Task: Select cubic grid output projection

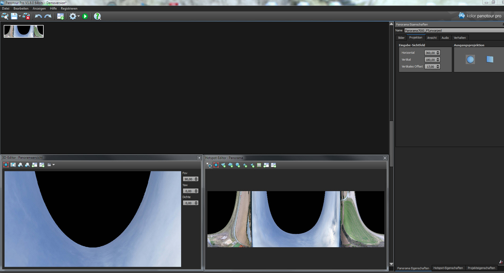Action: [x=490, y=60]
